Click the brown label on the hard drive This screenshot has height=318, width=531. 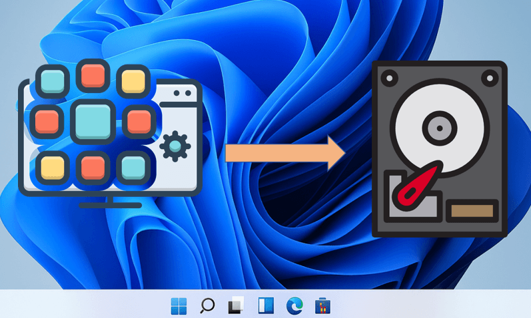(472, 212)
